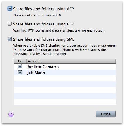Open help with the purple question mark button
The image size is (124, 126).
pyautogui.click(x=11, y=114)
